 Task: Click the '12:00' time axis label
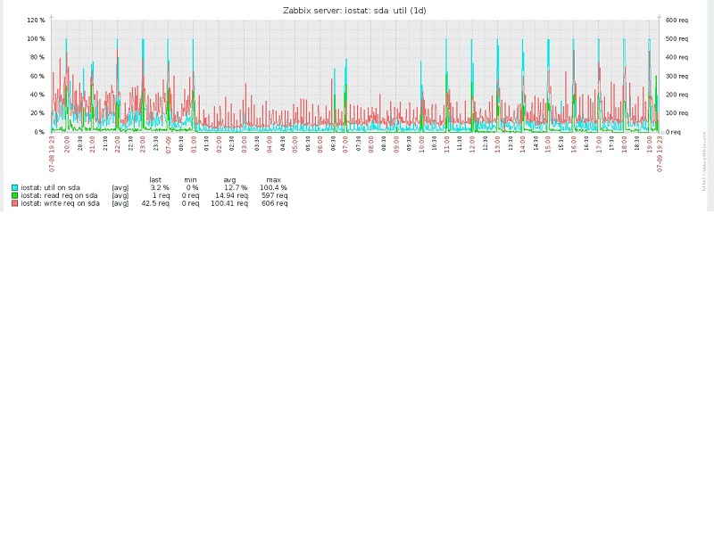click(472, 144)
